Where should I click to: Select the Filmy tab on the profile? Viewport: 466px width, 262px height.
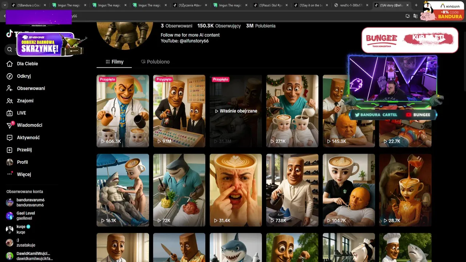pyautogui.click(x=114, y=62)
